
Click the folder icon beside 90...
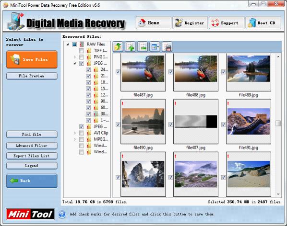click(96, 102)
